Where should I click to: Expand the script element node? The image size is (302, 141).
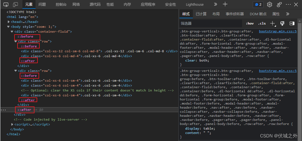pos(12,124)
